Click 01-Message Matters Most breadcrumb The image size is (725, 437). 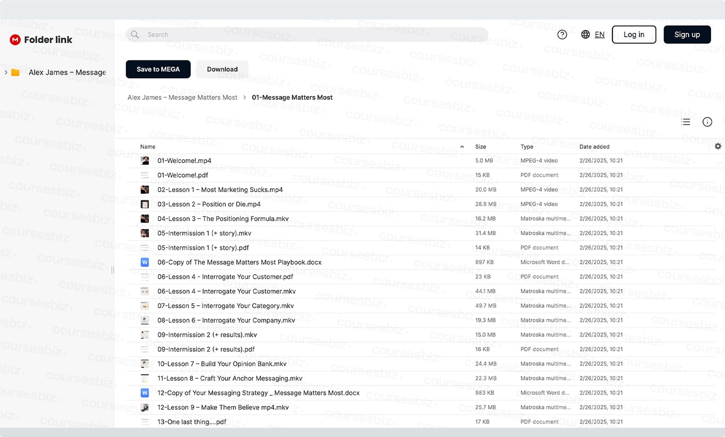pos(292,98)
